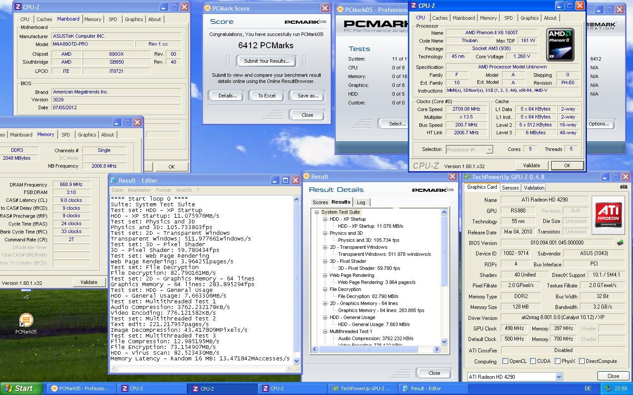Open the Format menu in Result - Editor

(x=164, y=190)
